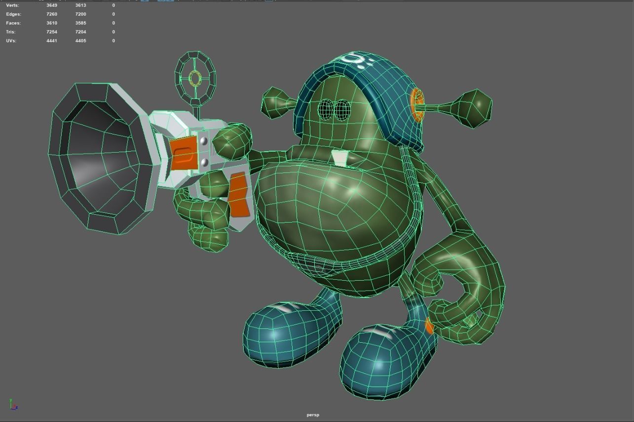Click the Verts count value 3649
This screenshot has height=422, width=634.
[x=52, y=5]
